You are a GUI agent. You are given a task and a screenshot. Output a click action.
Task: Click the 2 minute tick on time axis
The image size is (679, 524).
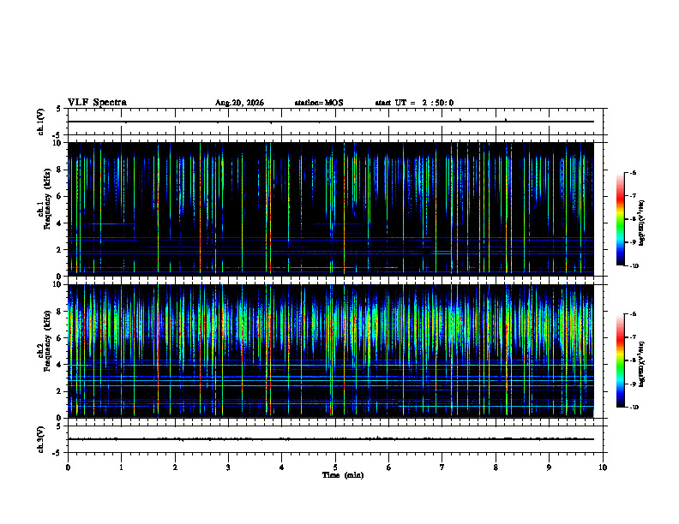pos(175,467)
